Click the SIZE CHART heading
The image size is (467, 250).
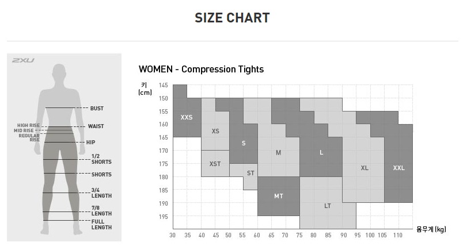click(232, 18)
